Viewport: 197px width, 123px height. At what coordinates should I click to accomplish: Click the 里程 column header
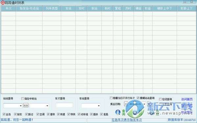tap(118, 9)
